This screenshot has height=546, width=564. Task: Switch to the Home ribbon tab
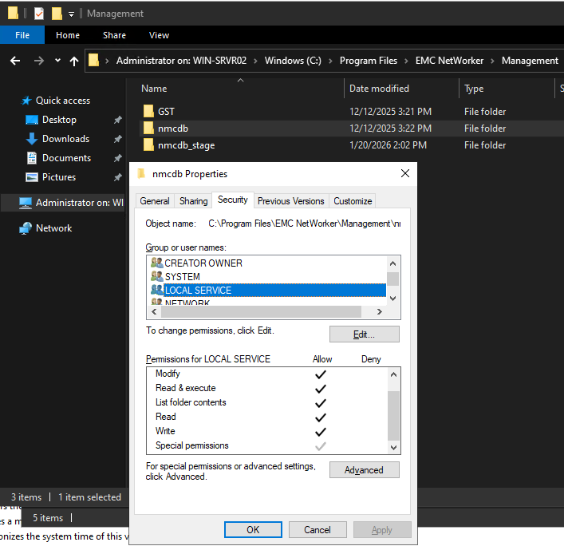click(68, 35)
